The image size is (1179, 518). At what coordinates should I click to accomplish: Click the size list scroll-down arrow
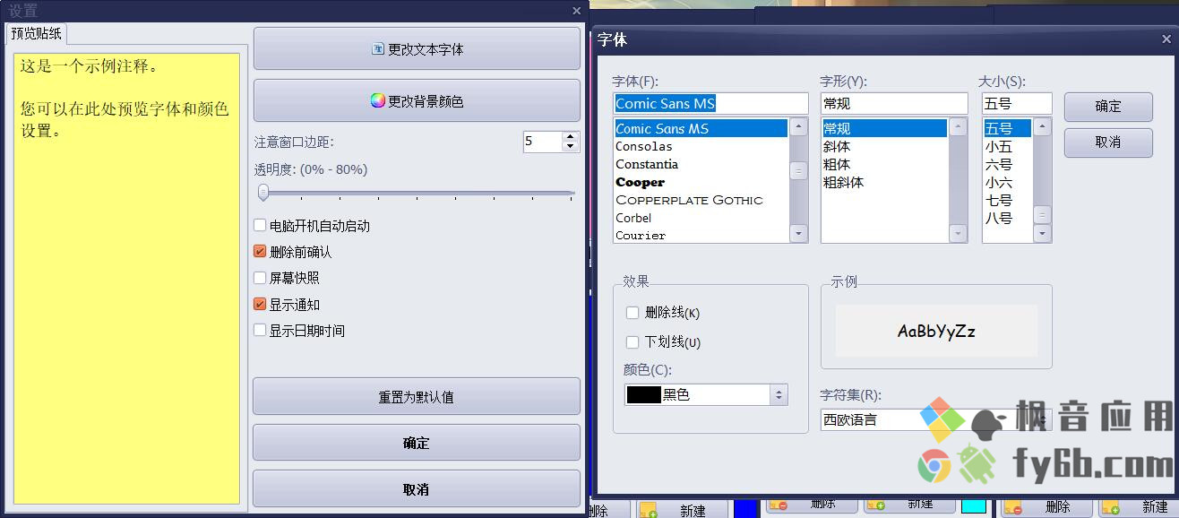tap(1042, 234)
